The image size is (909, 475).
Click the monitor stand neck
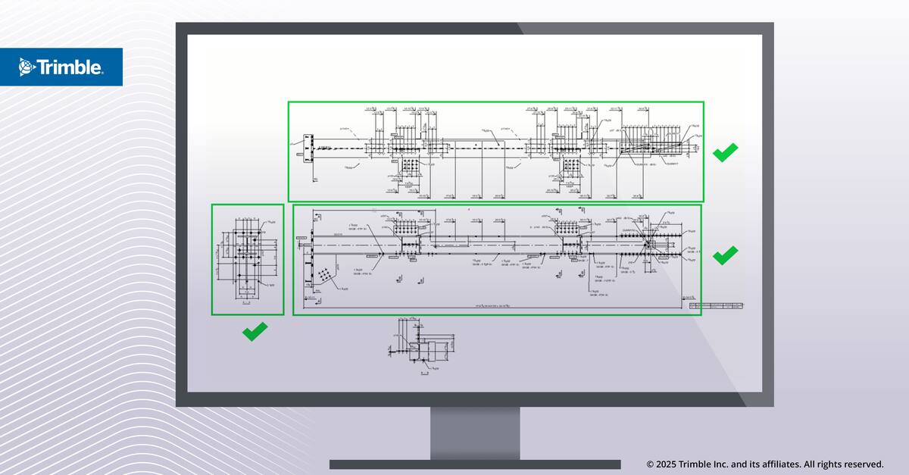pyautogui.click(x=475, y=433)
